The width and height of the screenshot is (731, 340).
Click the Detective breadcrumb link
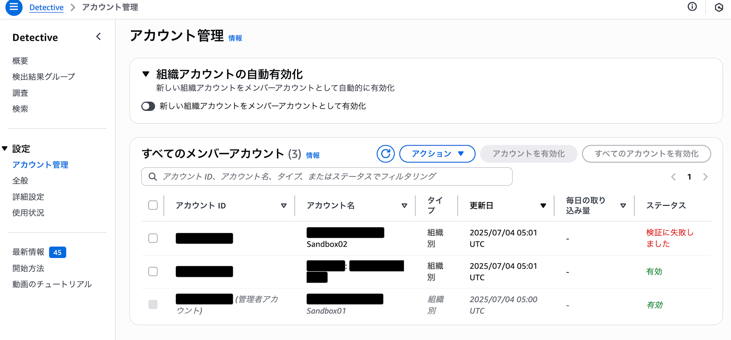[x=46, y=7]
